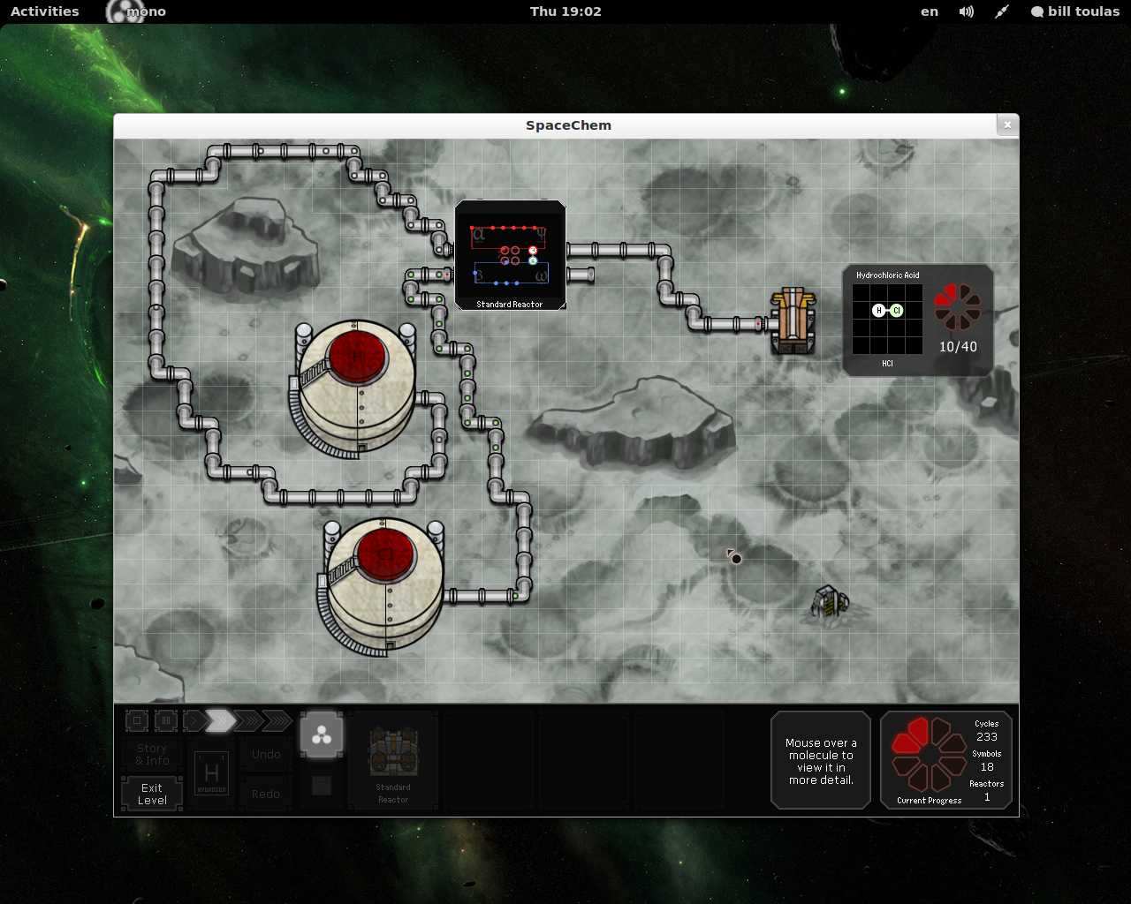This screenshot has width=1131, height=904.
Task: Click the 'Standard Reactor' label under the reactor
Action: [510, 305]
